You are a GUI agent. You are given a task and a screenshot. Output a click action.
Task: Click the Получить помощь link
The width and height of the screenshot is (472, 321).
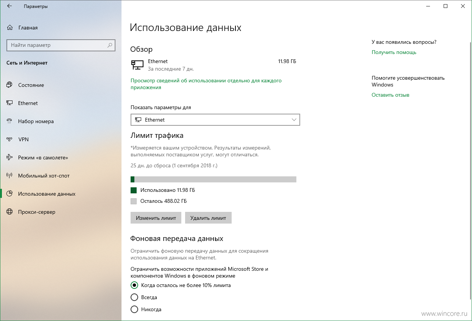[x=394, y=52]
